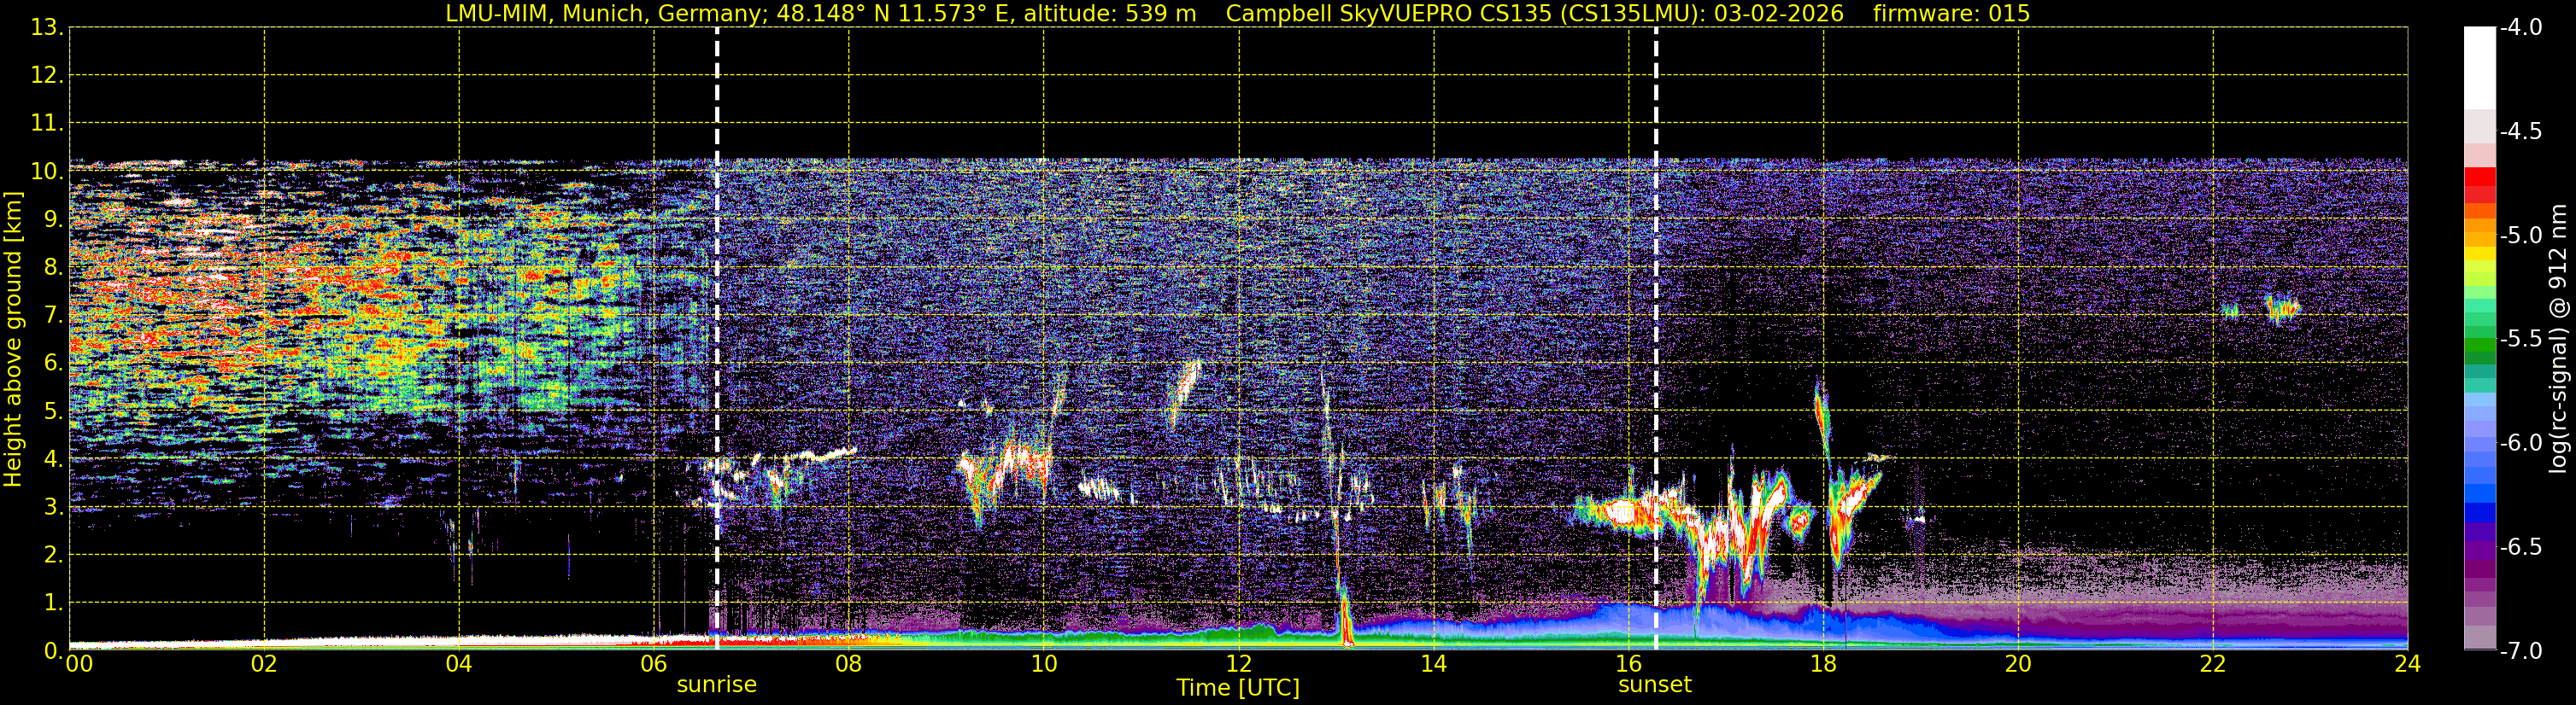
Task: Click the 20 tick label on the time axis
Action: (2018, 664)
